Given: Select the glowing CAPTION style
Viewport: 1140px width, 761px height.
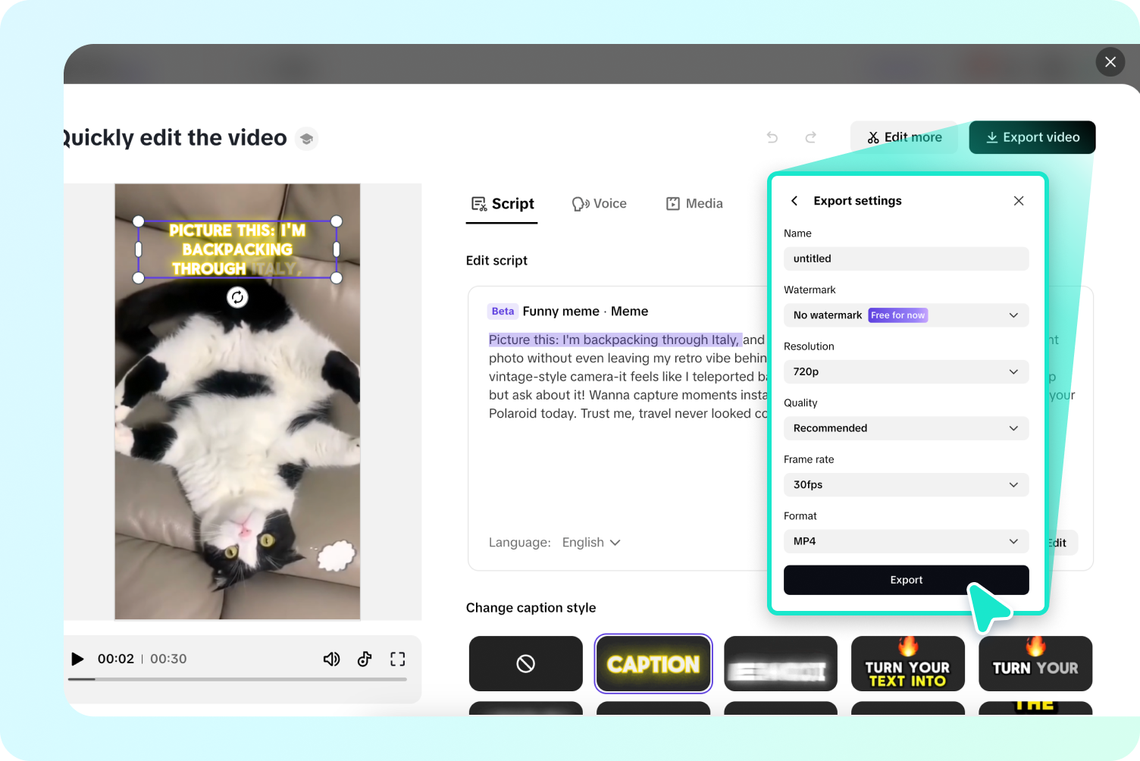Looking at the screenshot, I should [x=653, y=663].
